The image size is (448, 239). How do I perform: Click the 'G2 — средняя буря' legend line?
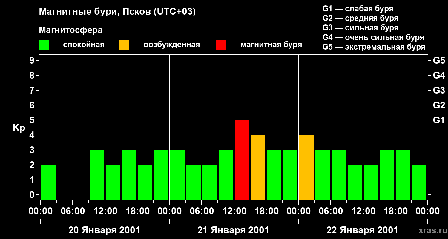(x=360, y=18)
